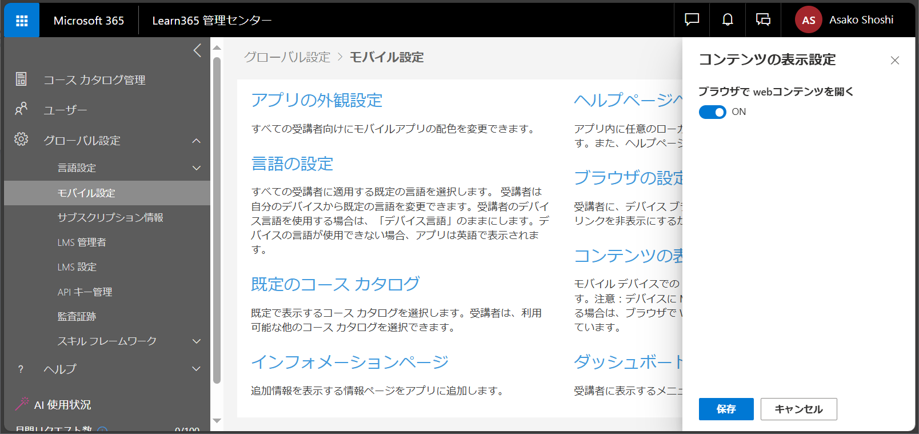The image size is (919, 434).
Task: Open the 言語の設定 link
Action: (292, 164)
